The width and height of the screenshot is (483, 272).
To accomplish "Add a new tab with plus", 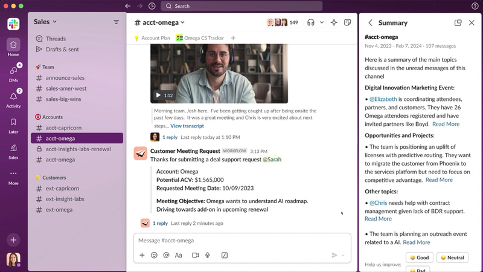I will [233, 38].
